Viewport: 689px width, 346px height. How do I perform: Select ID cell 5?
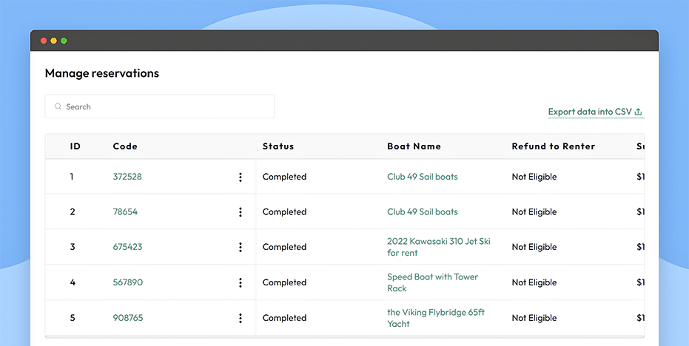coord(73,318)
